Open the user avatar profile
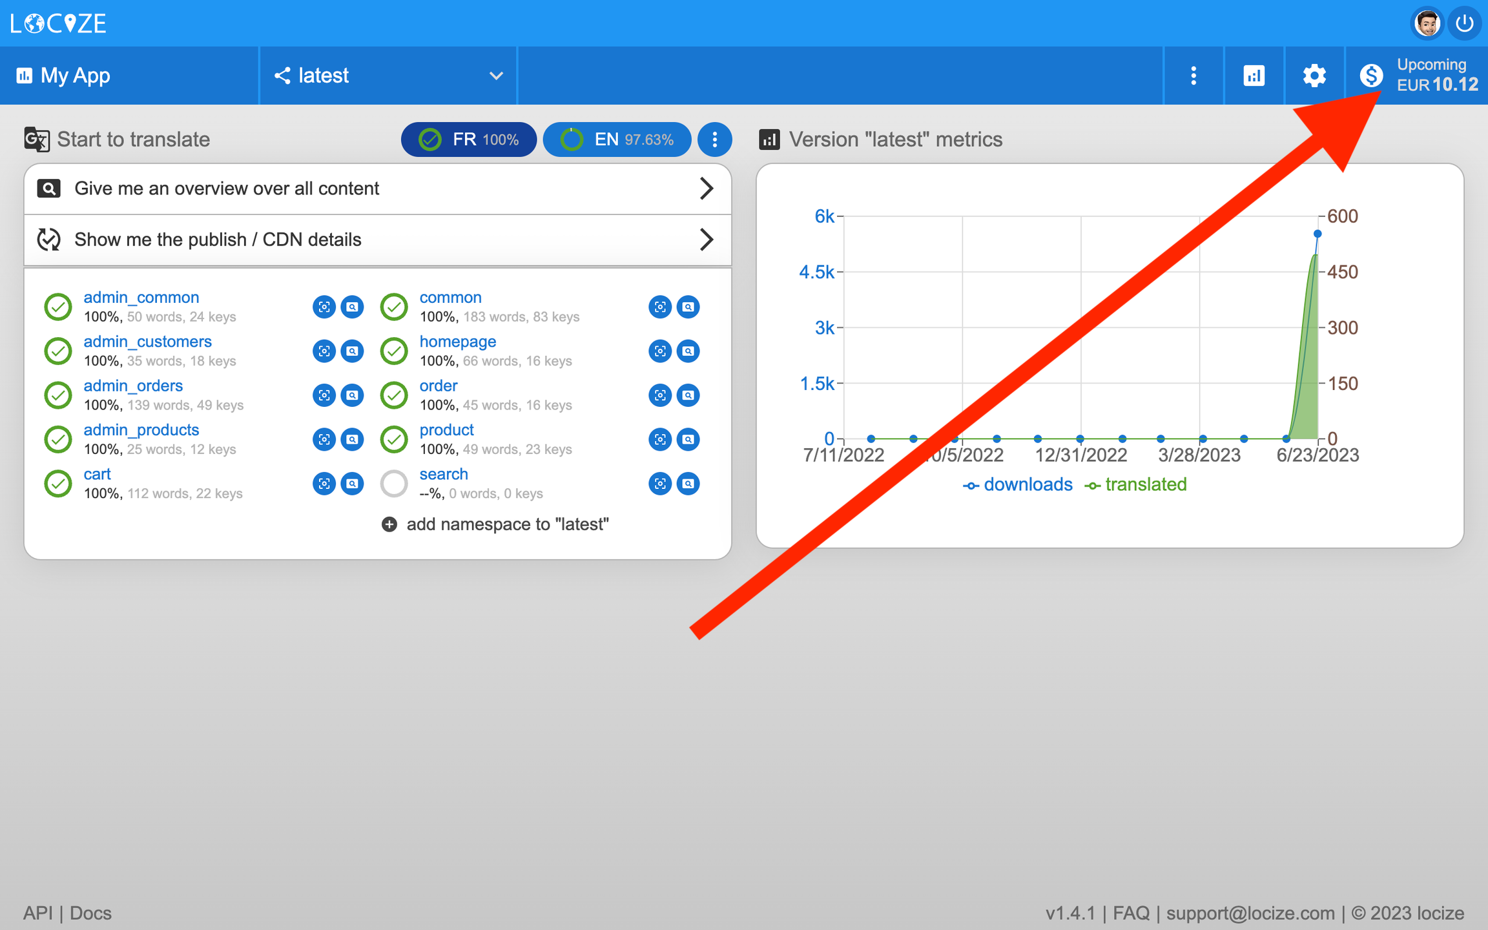1488x930 pixels. (x=1427, y=24)
